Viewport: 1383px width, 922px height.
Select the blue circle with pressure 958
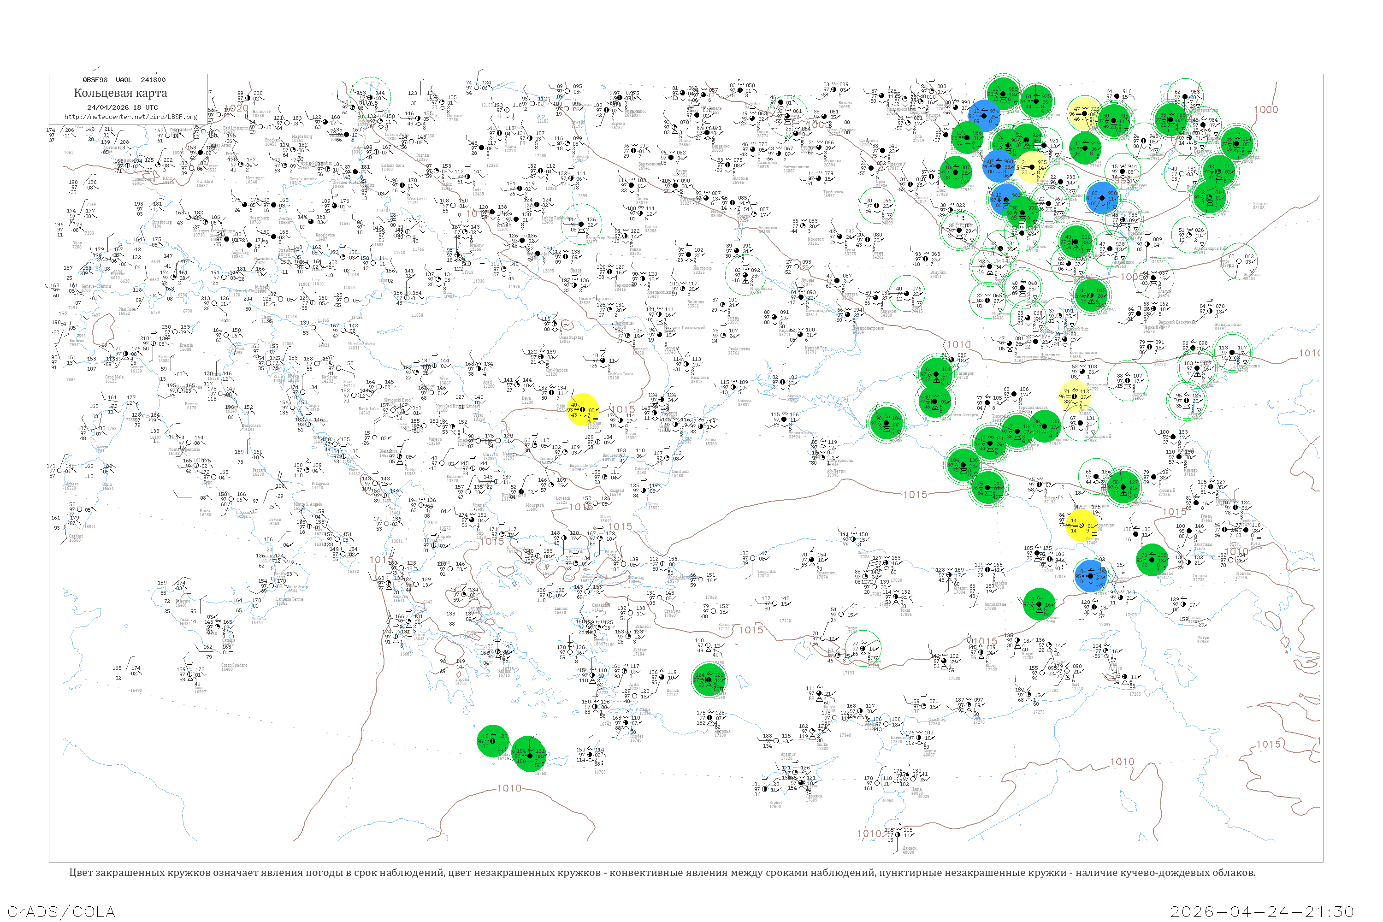(1102, 198)
